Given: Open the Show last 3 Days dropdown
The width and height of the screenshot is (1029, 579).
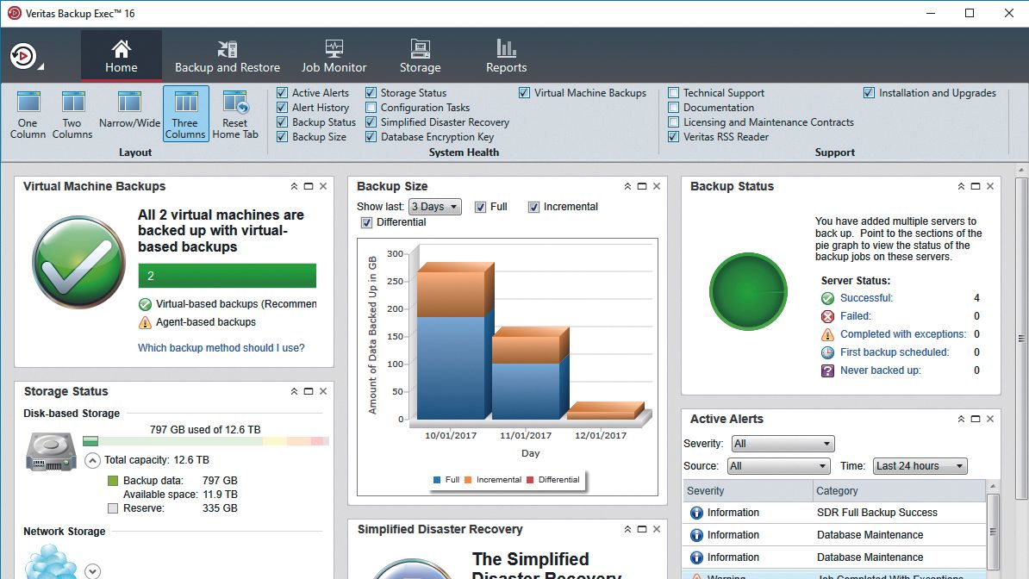Looking at the screenshot, I should click(434, 207).
